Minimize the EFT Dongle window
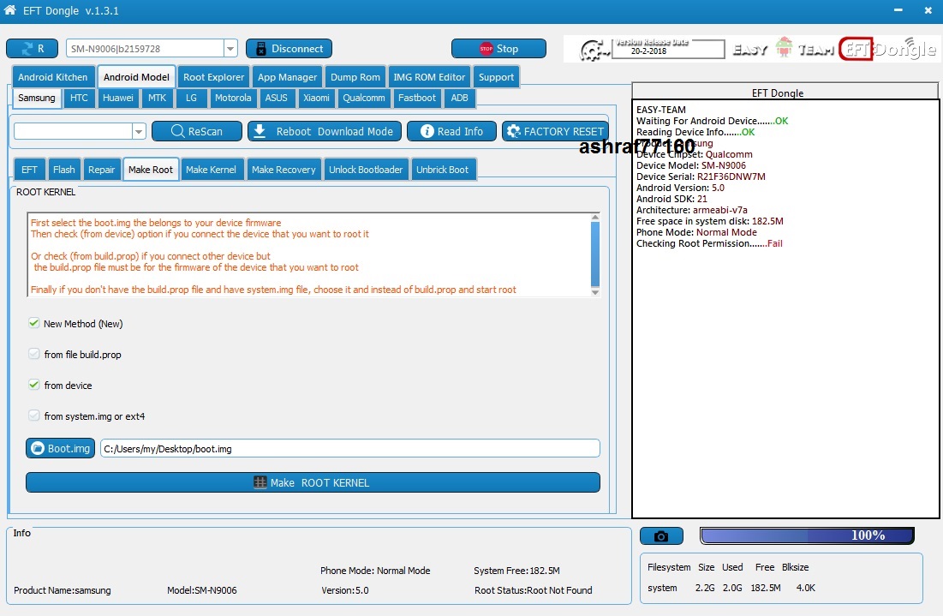This screenshot has width=943, height=616. (898, 10)
